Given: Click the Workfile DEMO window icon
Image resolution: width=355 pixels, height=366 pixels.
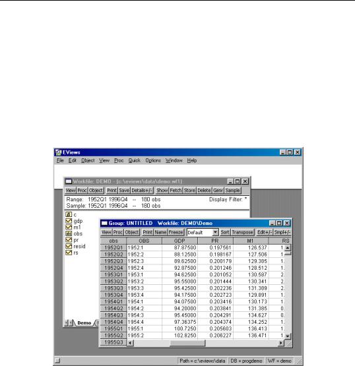Looking at the screenshot, I should 69,181.
